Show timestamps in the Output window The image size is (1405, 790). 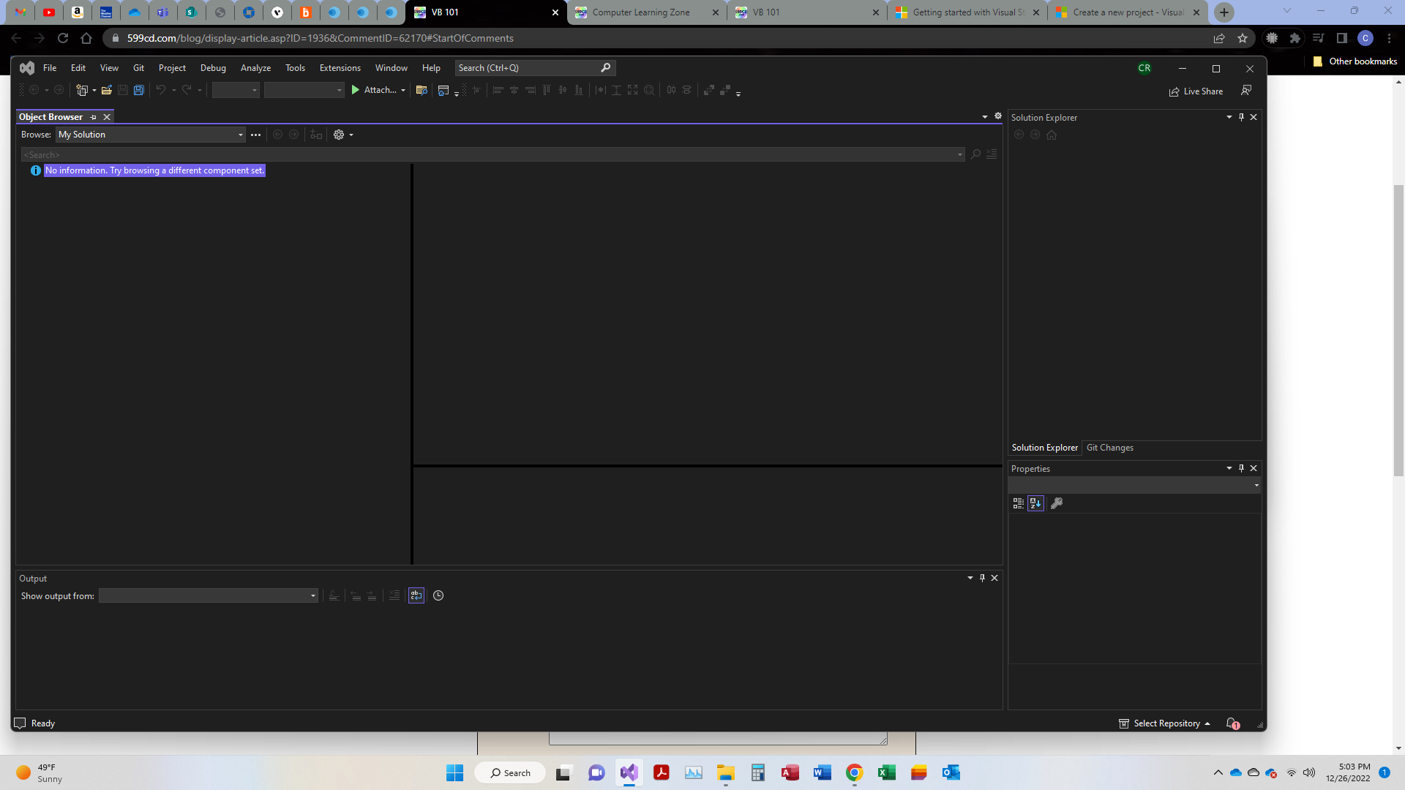[438, 595]
